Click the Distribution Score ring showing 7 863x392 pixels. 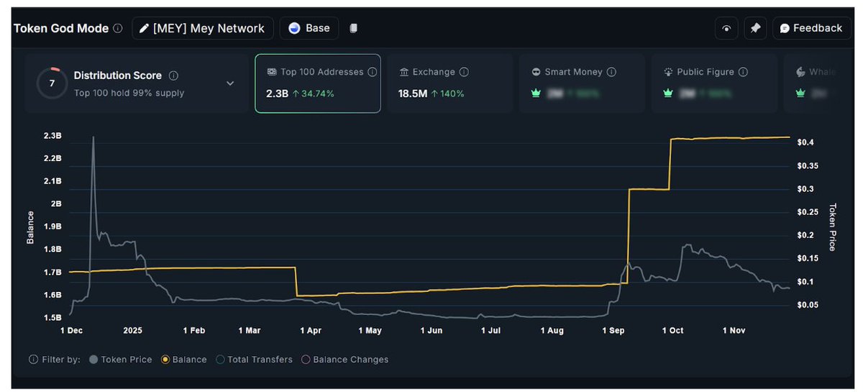52,83
